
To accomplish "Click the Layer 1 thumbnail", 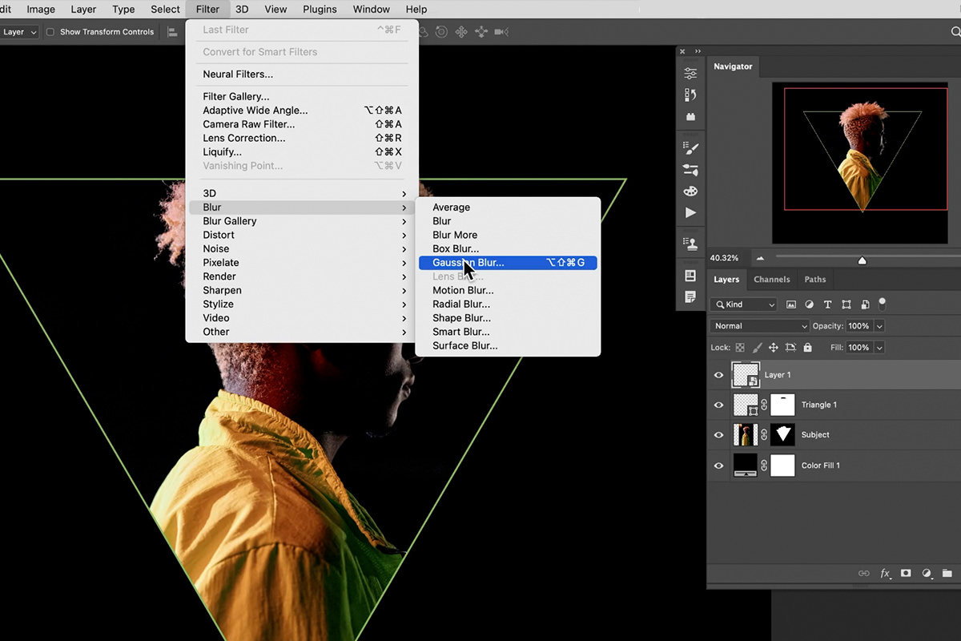I will (x=745, y=374).
